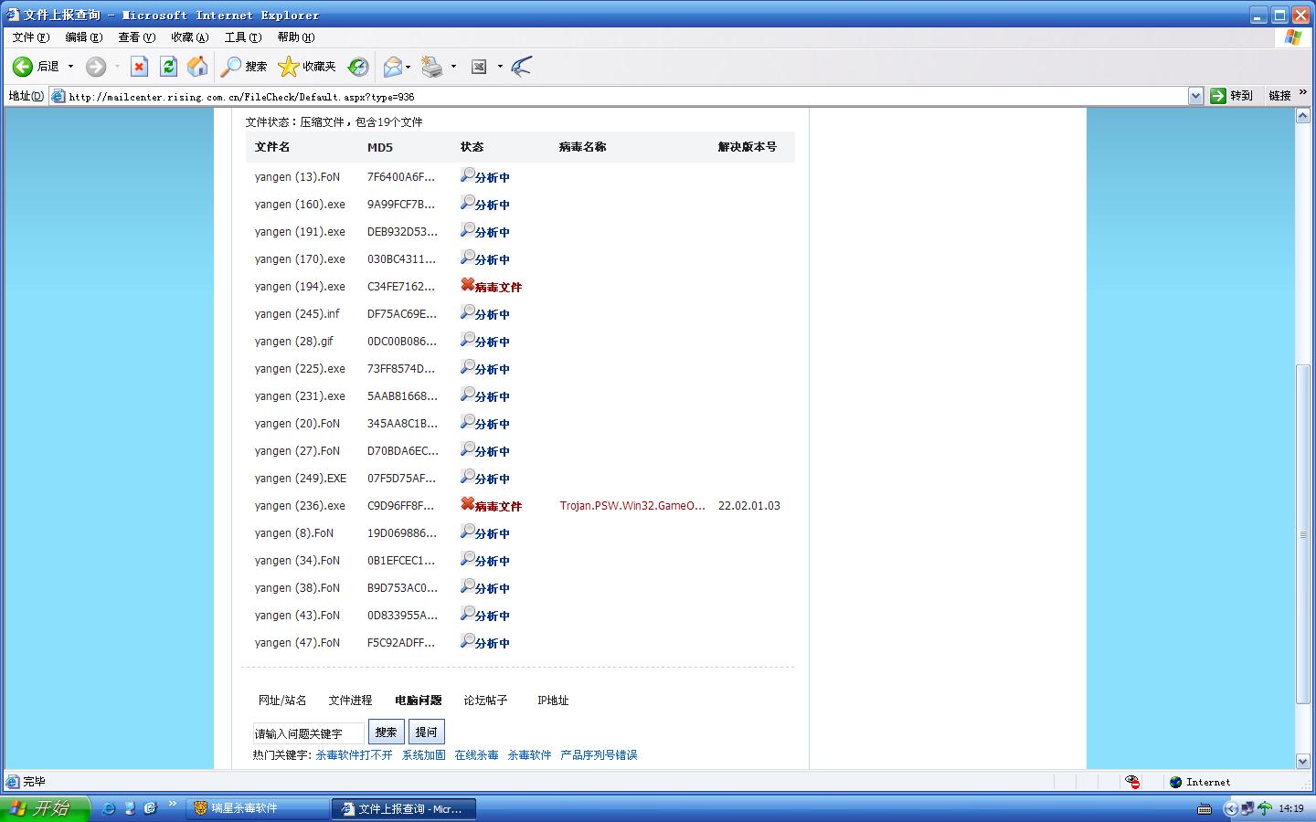The width and height of the screenshot is (1316, 822).
Task: Click the question keyword input field
Action: [308, 733]
